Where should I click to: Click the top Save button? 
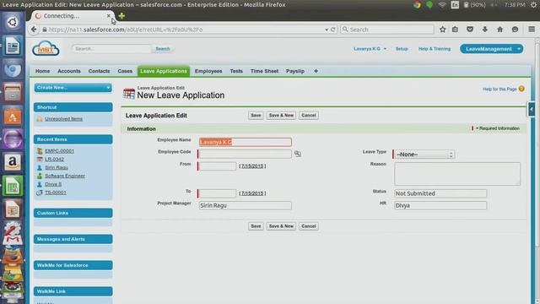click(x=256, y=116)
